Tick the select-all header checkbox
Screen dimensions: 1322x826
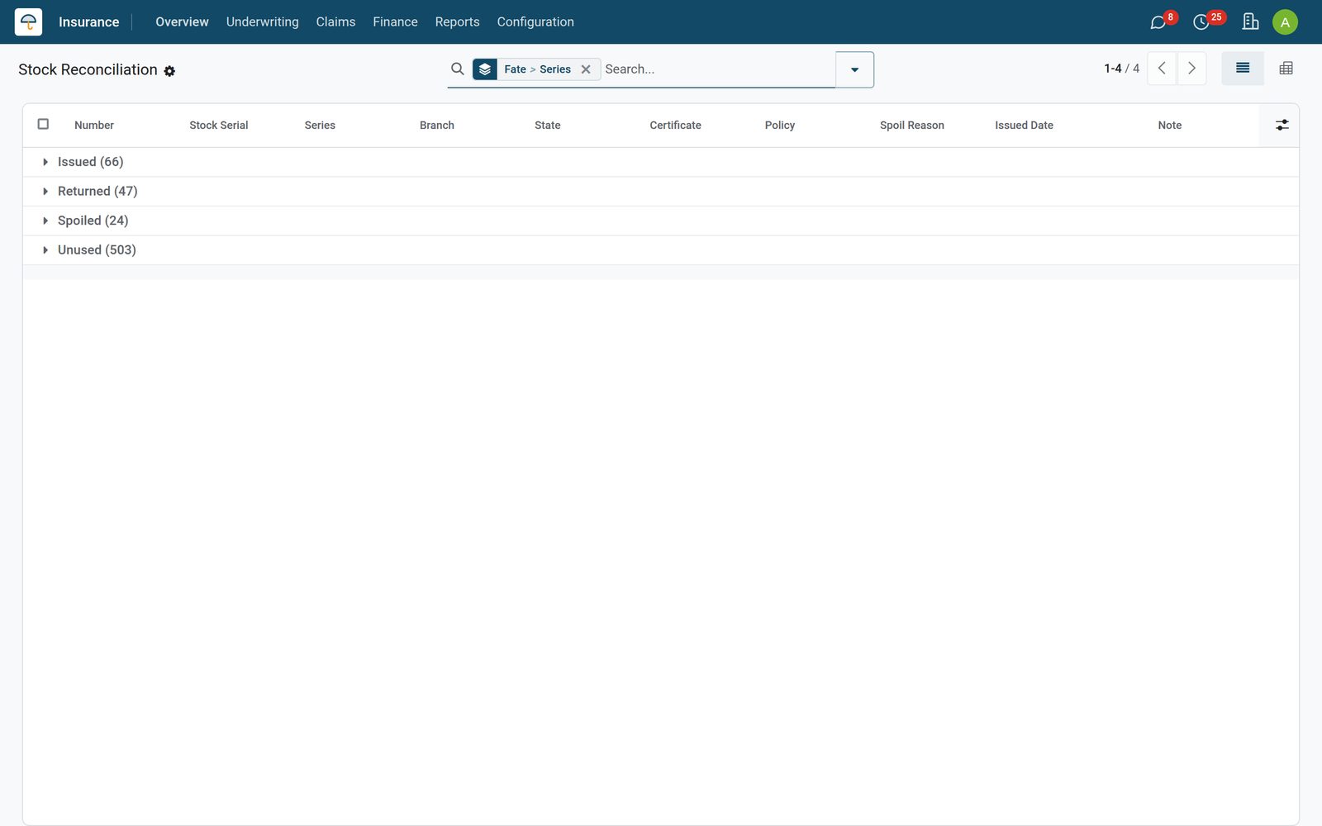coord(43,124)
